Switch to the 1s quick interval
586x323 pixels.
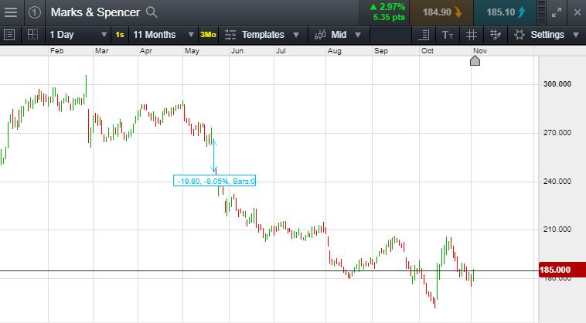pyautogui.click(x=120, y=35)
